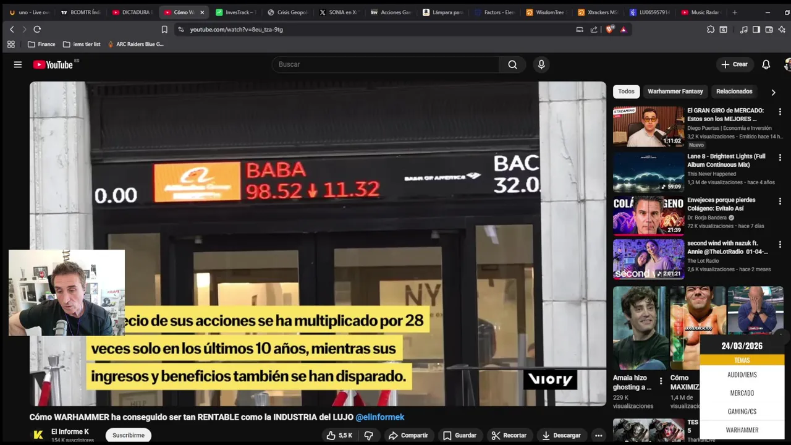The height and width of the screenshot is (445, 791).
Task: Select GAMING/CS in overlay topics list
Action: [742, 412]
